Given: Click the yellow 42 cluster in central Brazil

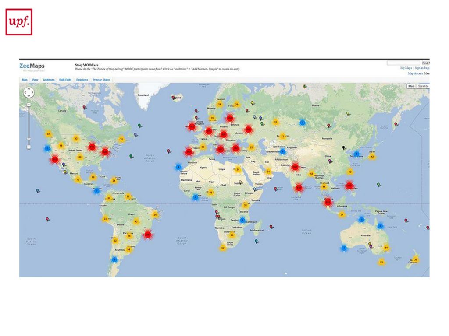Looking at the screenshot, I should pyautogui.click(x=136, y=221).
